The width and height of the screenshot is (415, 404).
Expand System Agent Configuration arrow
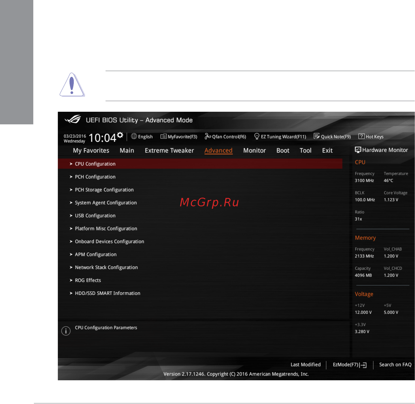(x=71, y=202)
